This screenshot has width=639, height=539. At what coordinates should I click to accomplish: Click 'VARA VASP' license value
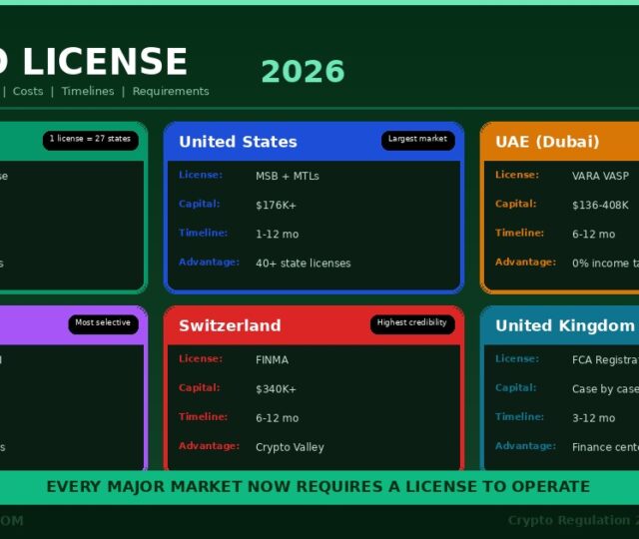pyautogui.click(x=600, y=176)
